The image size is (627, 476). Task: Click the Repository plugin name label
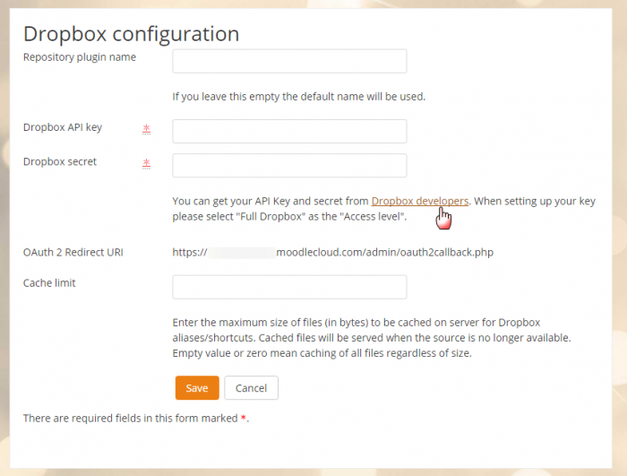point(80,57)
